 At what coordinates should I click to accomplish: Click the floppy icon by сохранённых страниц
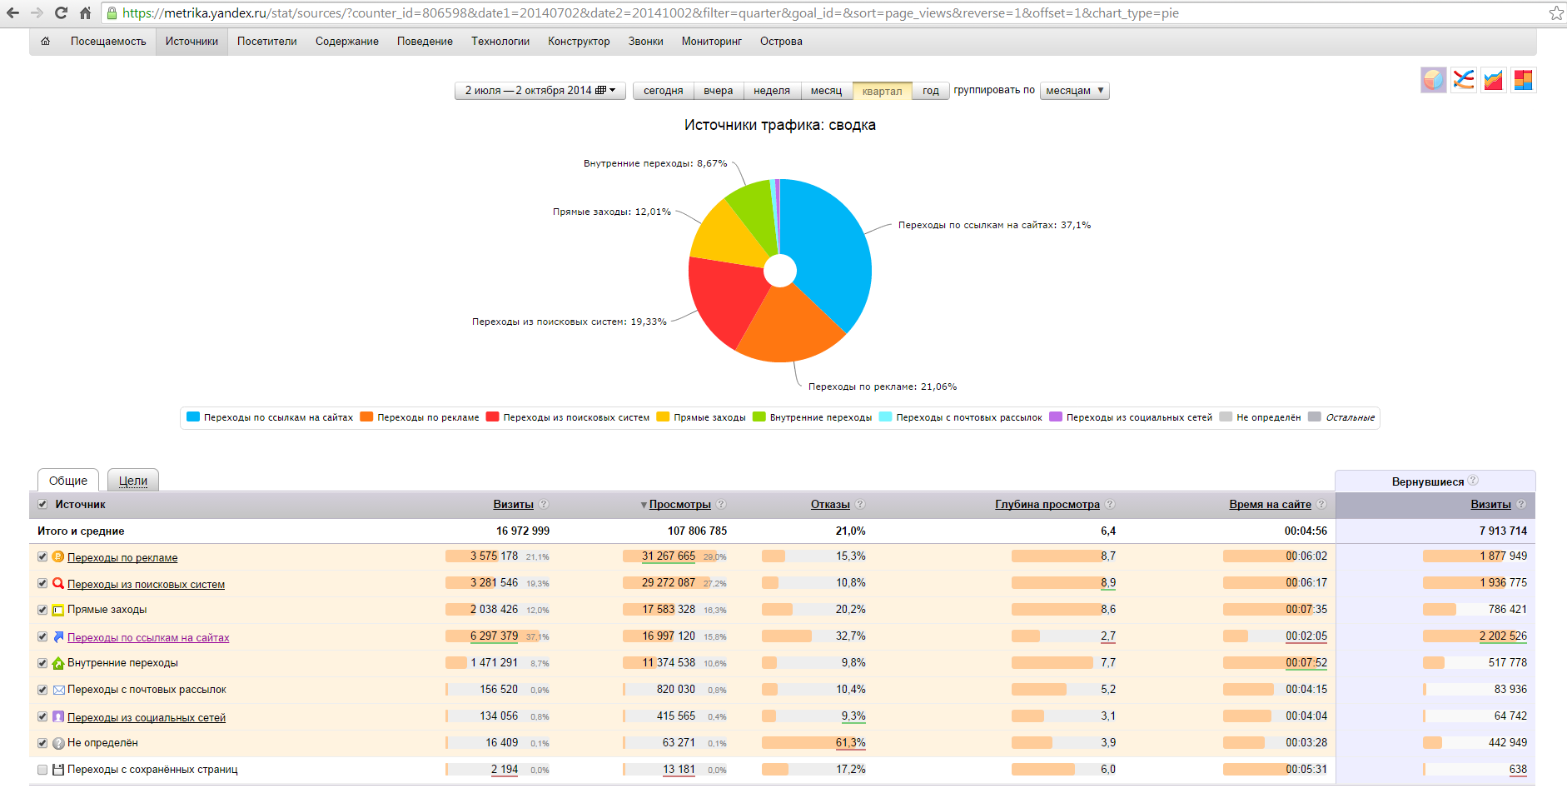coord(58,770)
